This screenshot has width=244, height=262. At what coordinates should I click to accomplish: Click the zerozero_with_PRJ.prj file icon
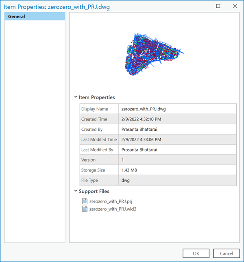(x=85, y=201)
